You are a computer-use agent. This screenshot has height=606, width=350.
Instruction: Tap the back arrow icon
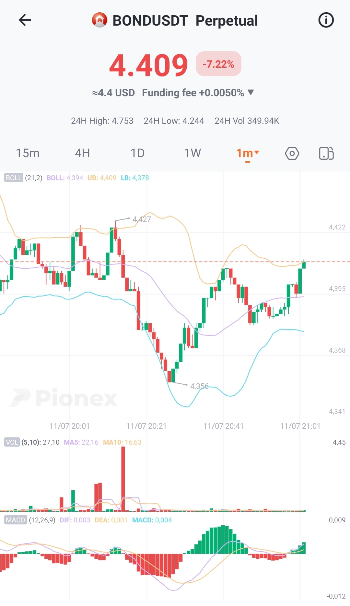(25, 20)
